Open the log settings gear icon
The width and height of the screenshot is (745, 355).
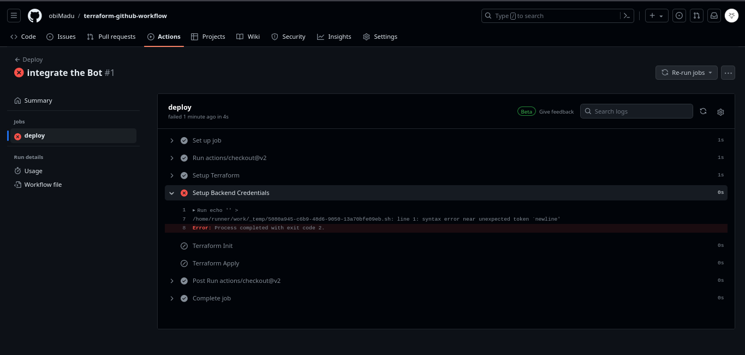(720, 112)
